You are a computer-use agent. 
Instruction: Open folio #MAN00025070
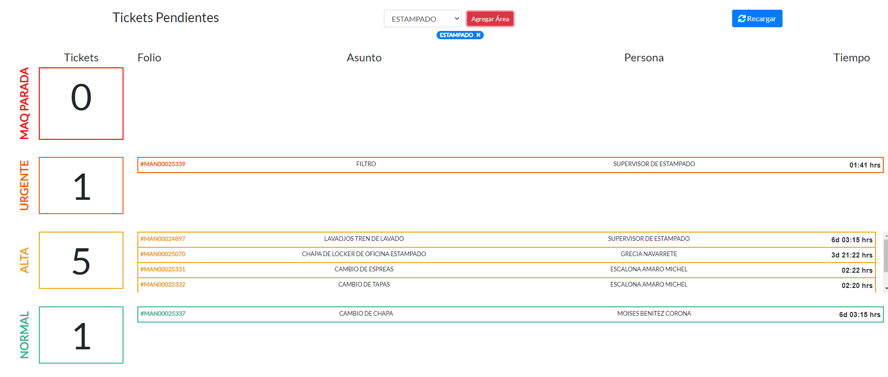[163, 254]
